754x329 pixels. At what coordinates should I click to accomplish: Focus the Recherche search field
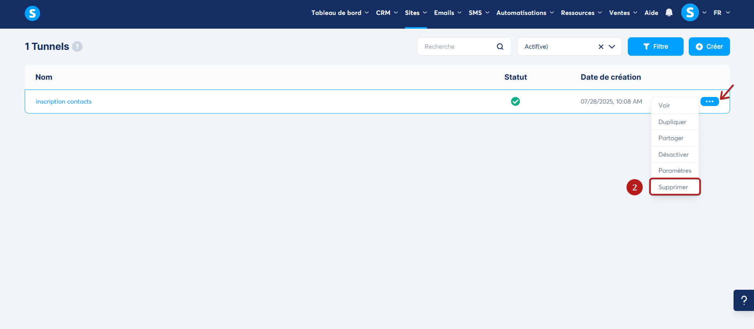pyautogui.click(x=464, y=47)
